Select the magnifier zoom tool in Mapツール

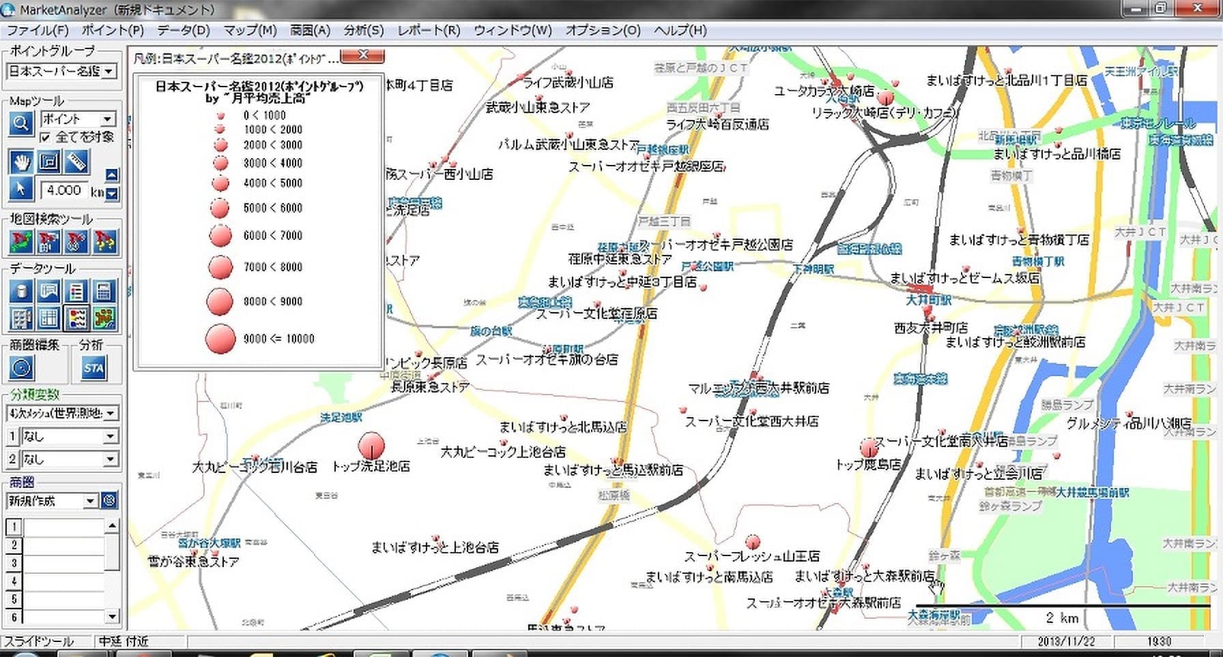click(21, 123)
